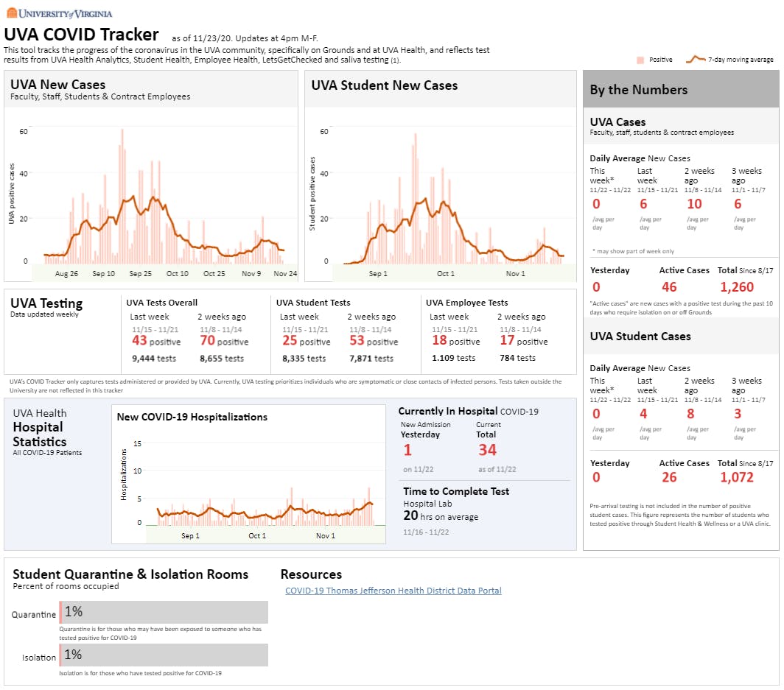The height and width of the screenshot is (690, 784).
Task: Click the By the Numbers panel header
Action: click(x=639, y=90)
